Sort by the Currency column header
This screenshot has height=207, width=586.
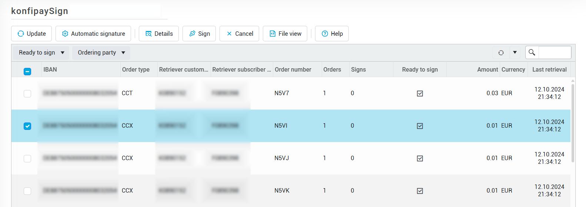click(513, 69)
